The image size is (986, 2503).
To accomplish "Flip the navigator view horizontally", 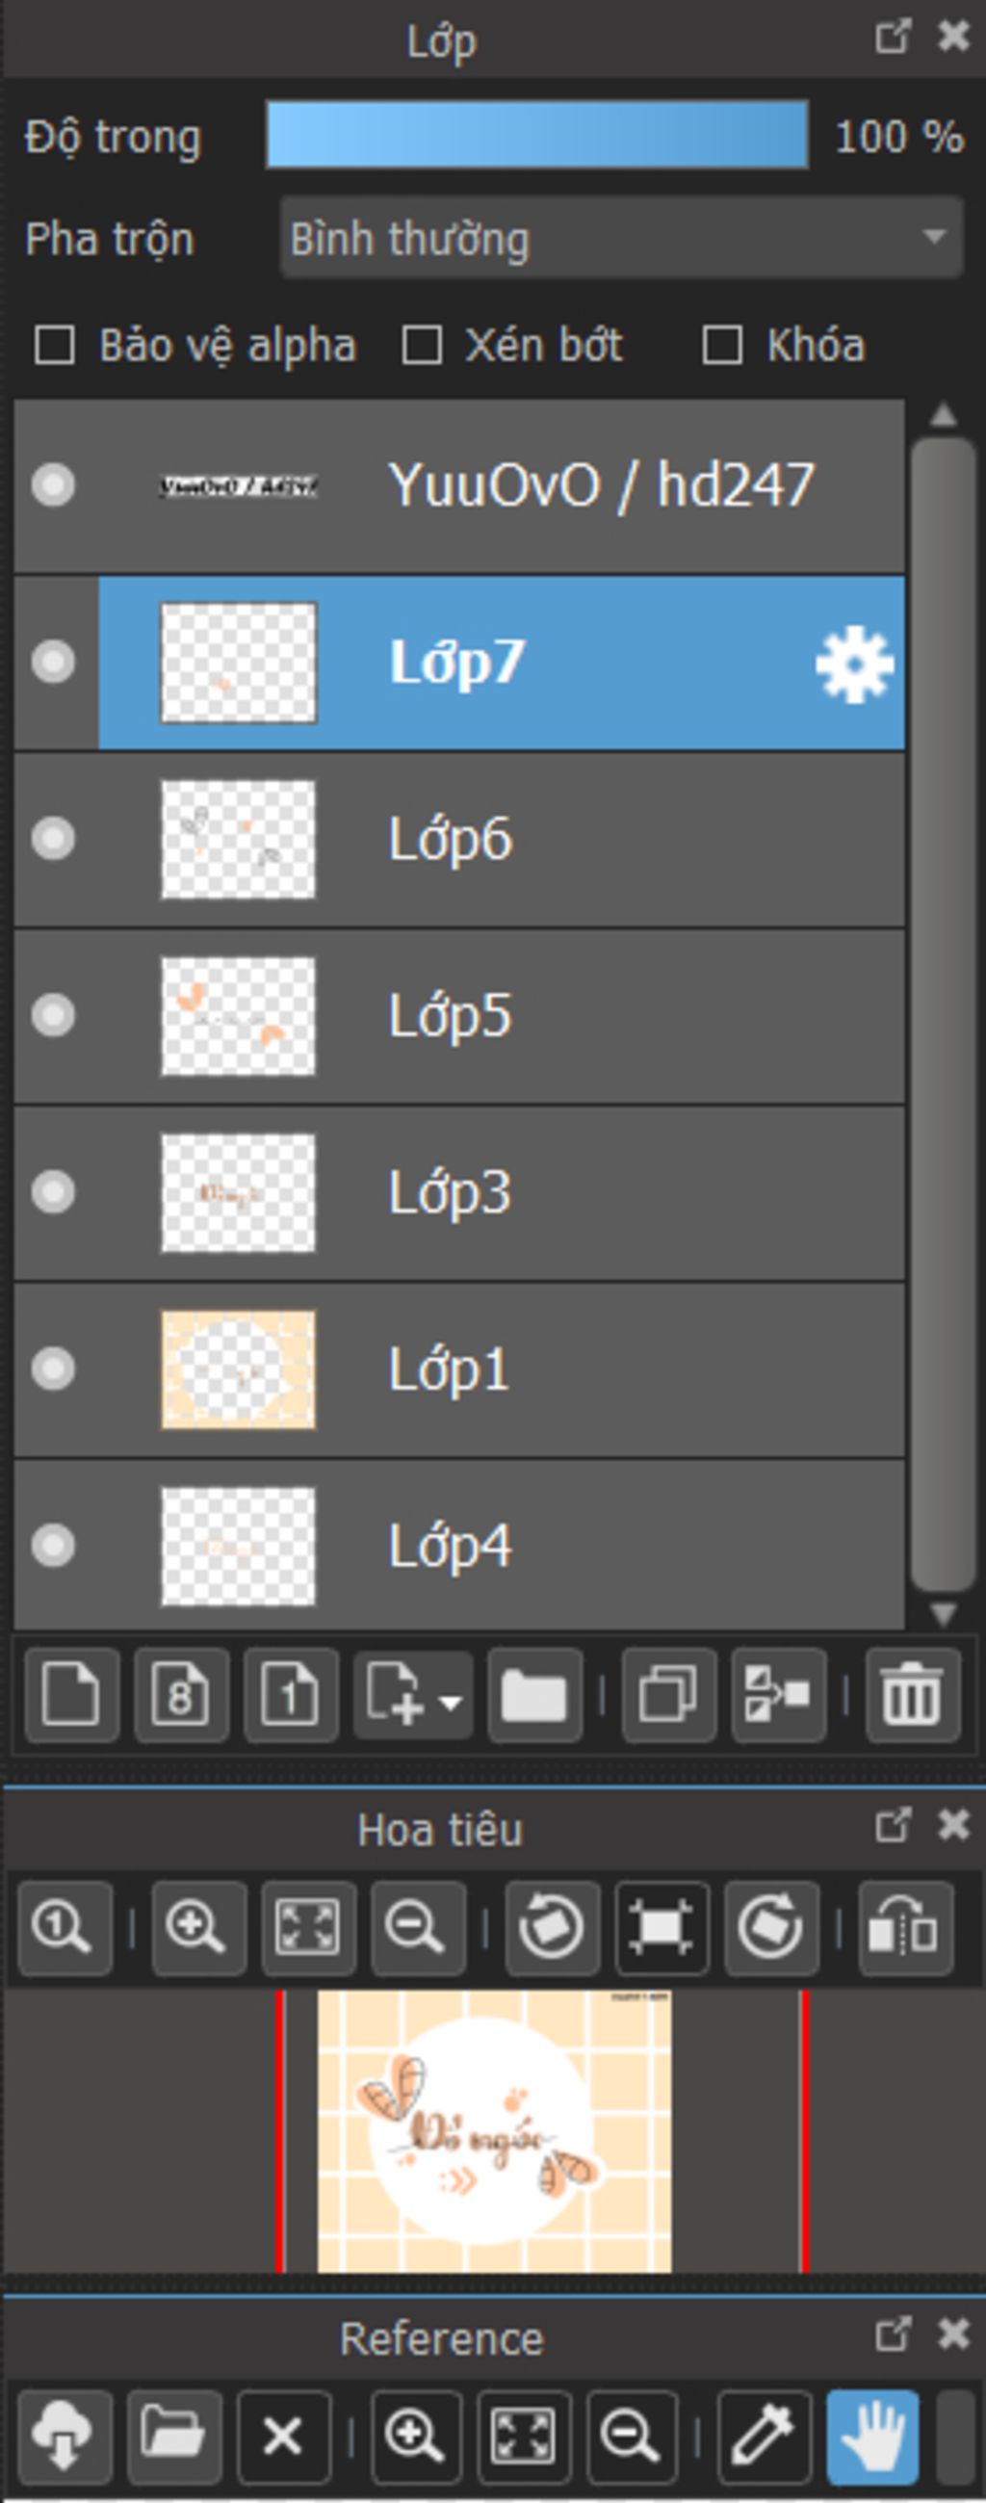I will coord(904,1928).
